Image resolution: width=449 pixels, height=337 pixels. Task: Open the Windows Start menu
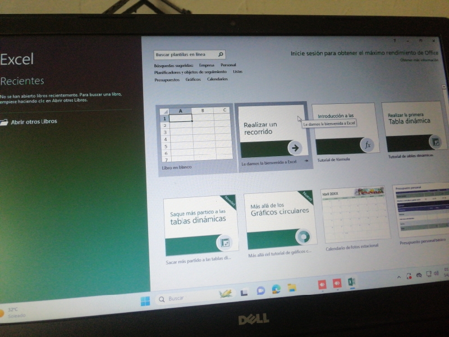click(145, 300)
